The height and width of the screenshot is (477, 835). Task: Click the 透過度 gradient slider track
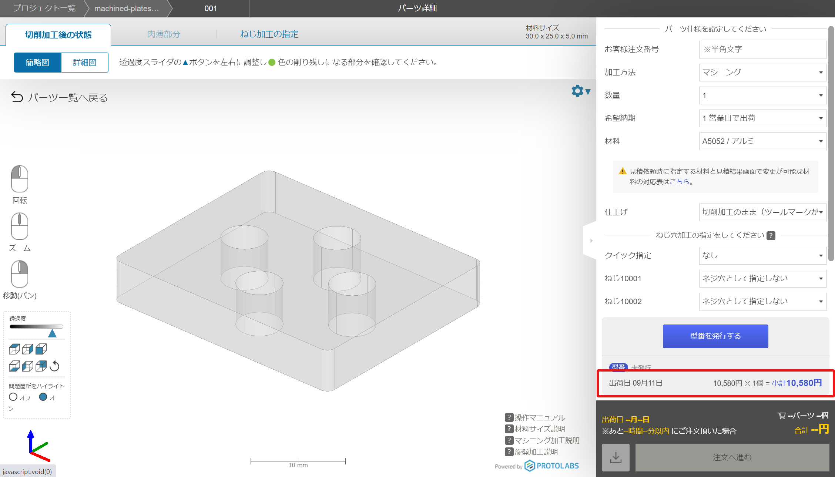(36, 326)
